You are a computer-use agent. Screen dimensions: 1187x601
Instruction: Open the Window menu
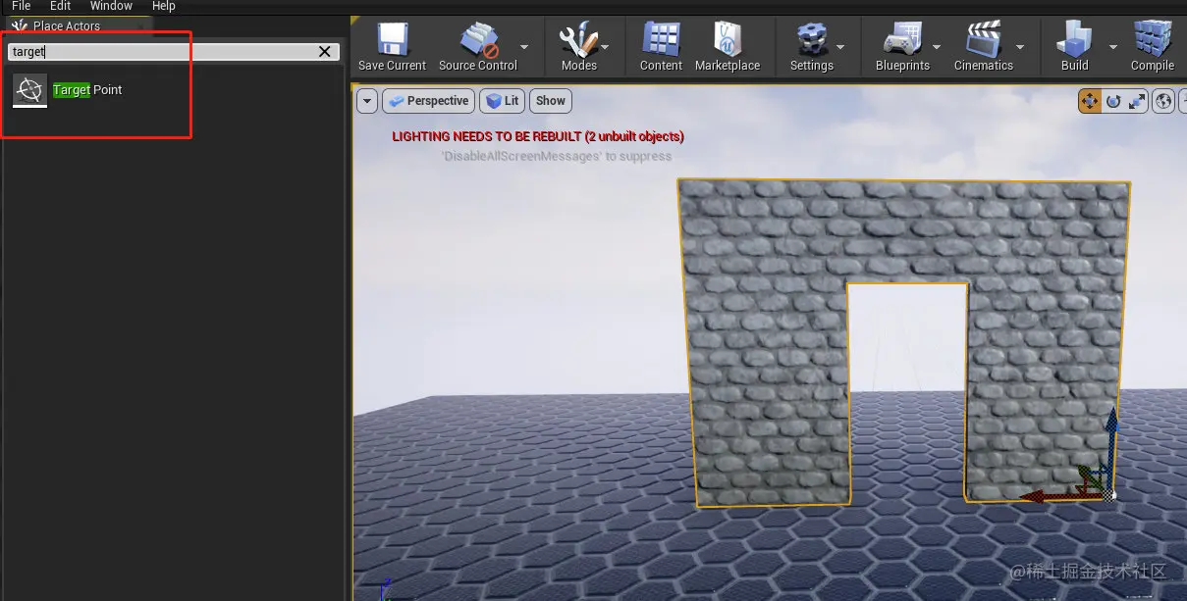pyautogui.click(x=111, y=6)
